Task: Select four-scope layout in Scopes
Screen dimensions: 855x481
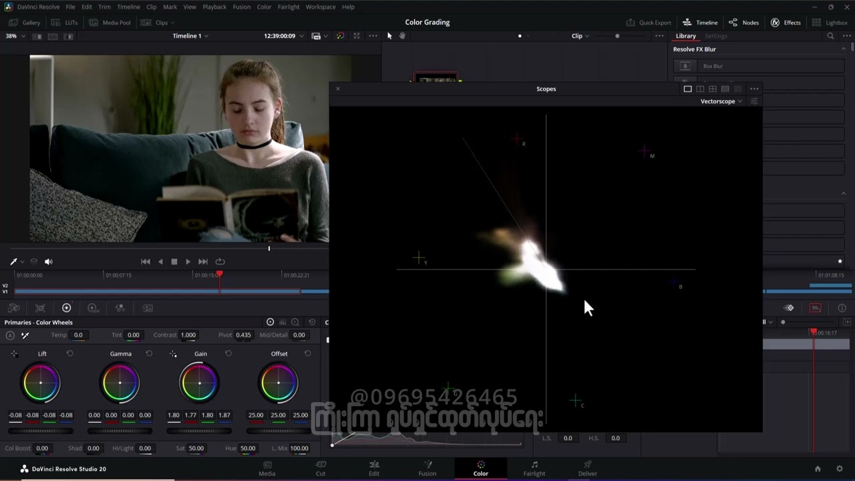Action: coord(713,89)
